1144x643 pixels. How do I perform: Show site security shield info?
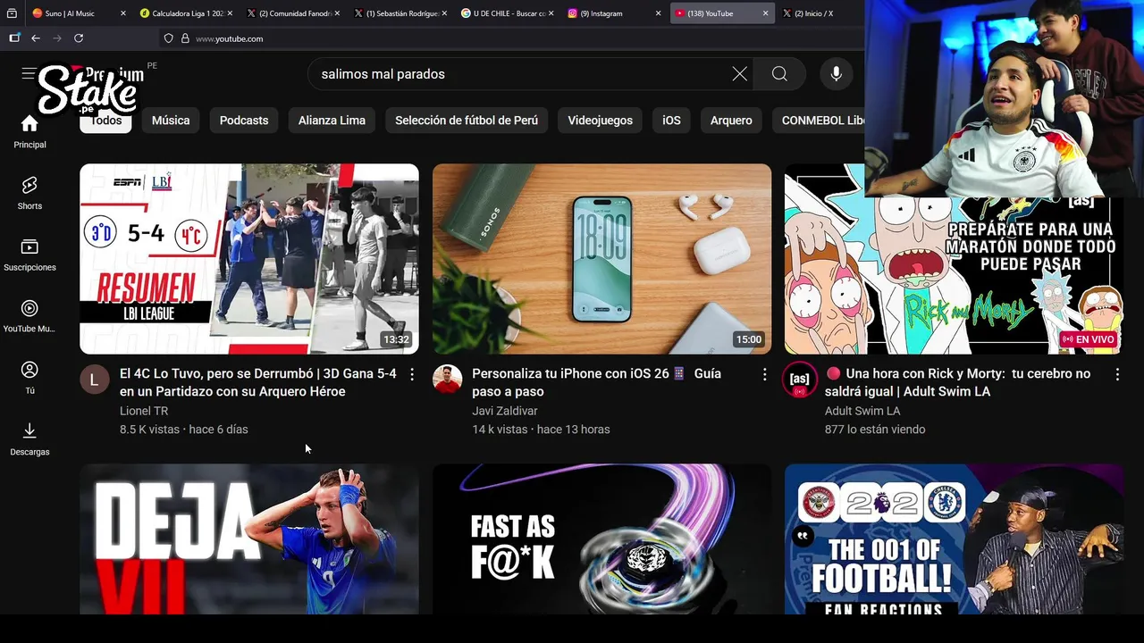pos(168,38)
